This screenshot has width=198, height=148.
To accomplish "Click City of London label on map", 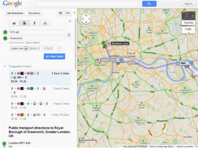I will 131,55.
